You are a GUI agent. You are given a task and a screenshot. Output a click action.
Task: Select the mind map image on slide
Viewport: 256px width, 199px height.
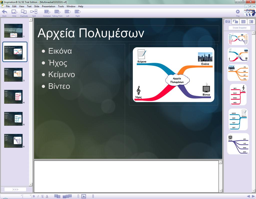tap(173, 75)
